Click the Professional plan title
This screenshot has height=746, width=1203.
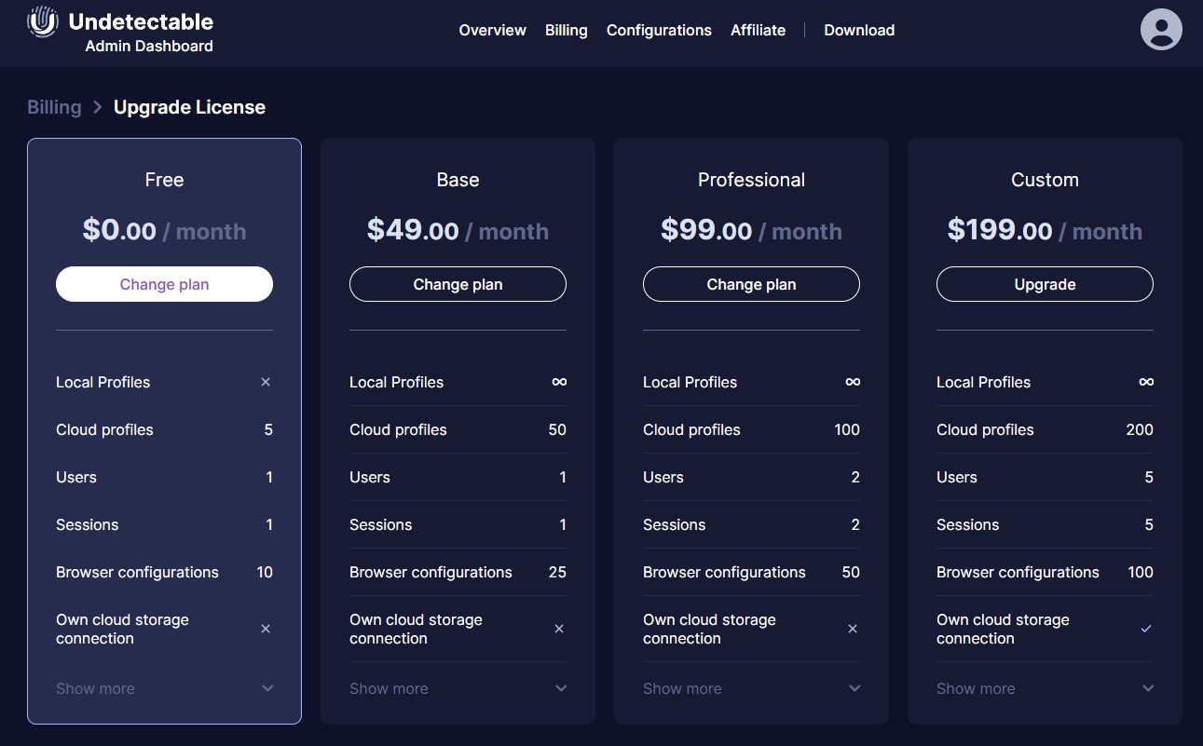click(751, 180)
